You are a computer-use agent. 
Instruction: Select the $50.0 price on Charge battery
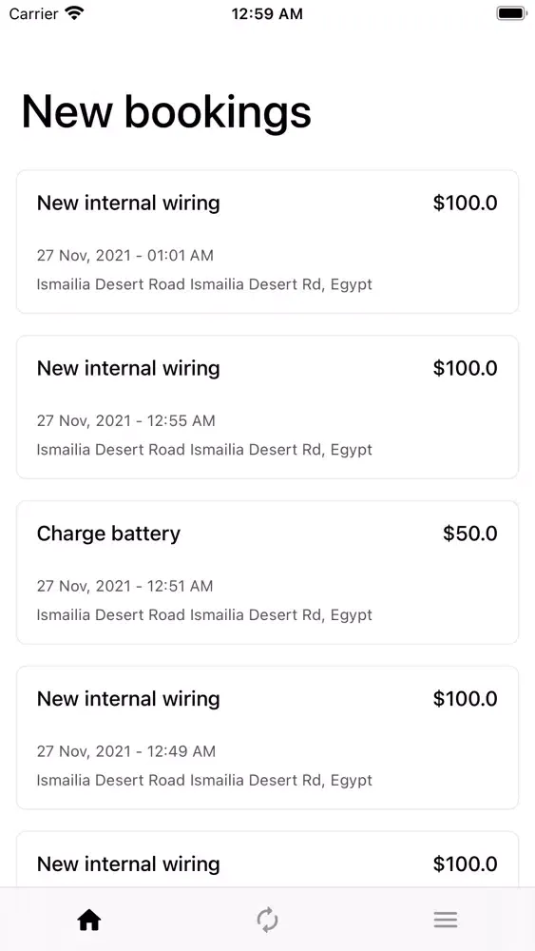pyautogui.click(x=470, y=534)
